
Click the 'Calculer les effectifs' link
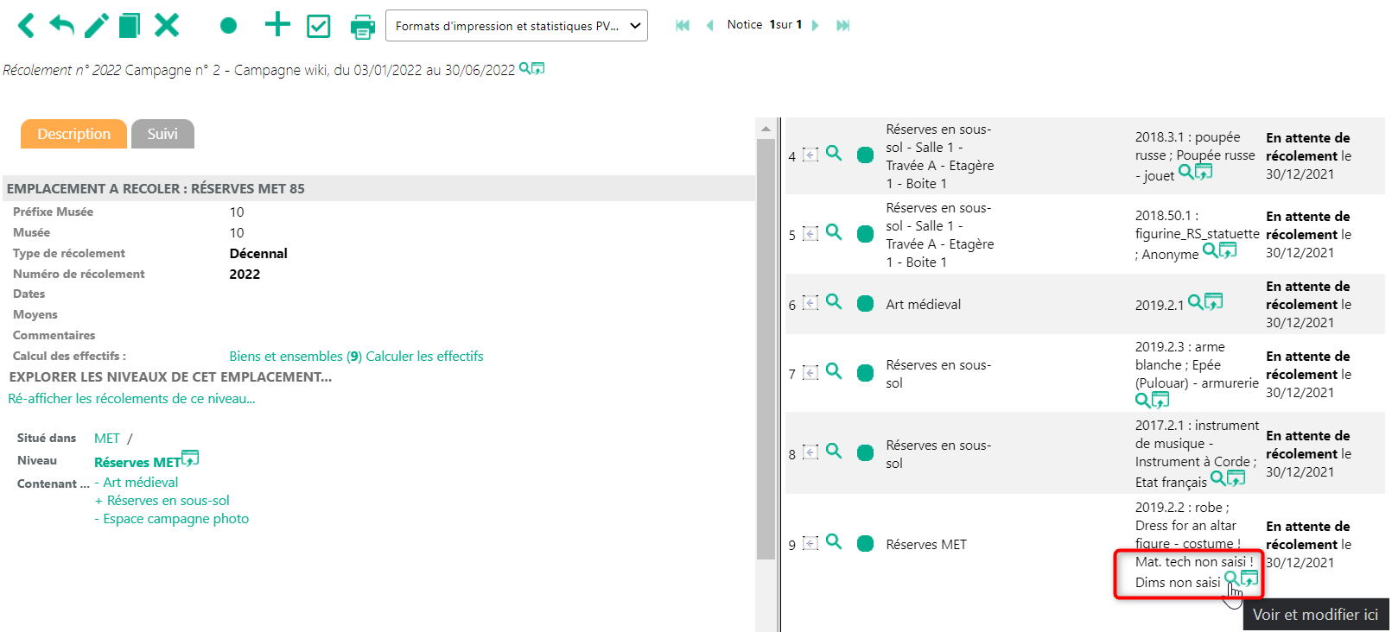[424, 357]
